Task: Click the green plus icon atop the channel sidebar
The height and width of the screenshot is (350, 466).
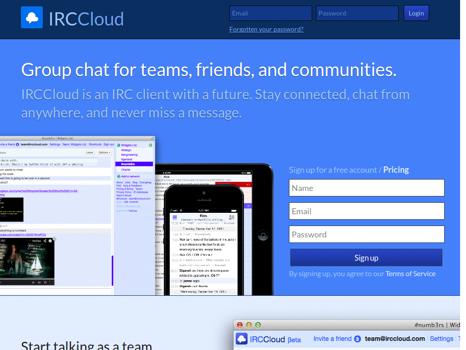Action: [x=151, y=145]
